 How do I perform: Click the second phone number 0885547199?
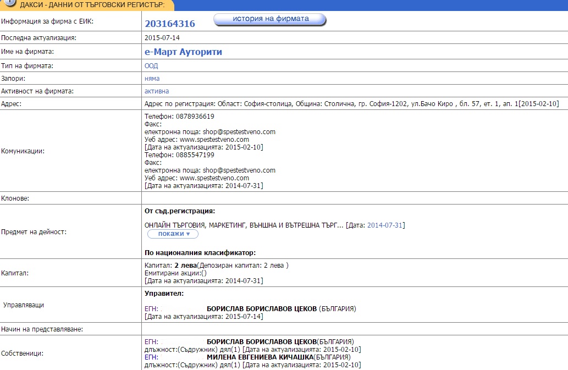pos(195,155)
